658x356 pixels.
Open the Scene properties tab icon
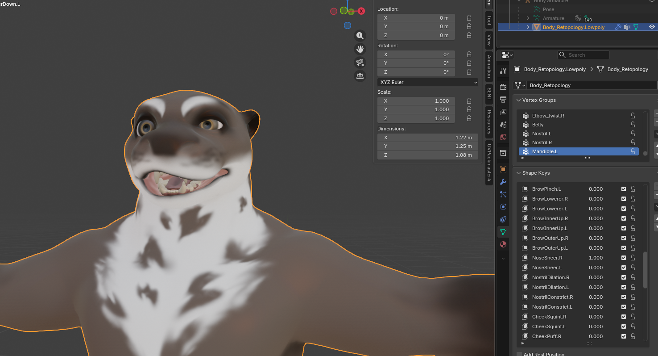pos(503,124)
